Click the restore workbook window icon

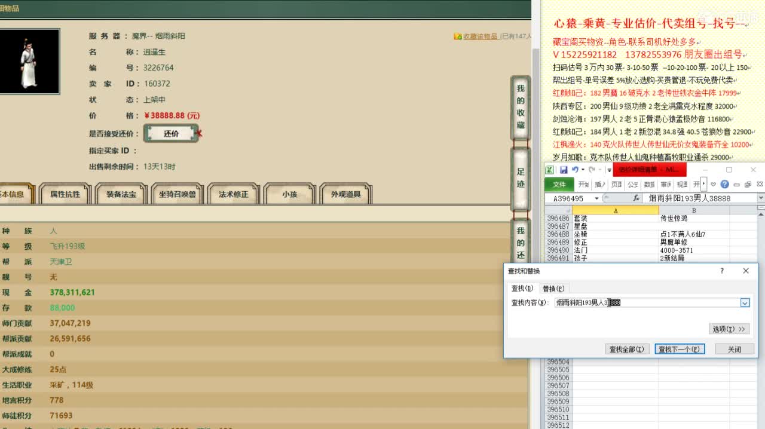point(748,184)
